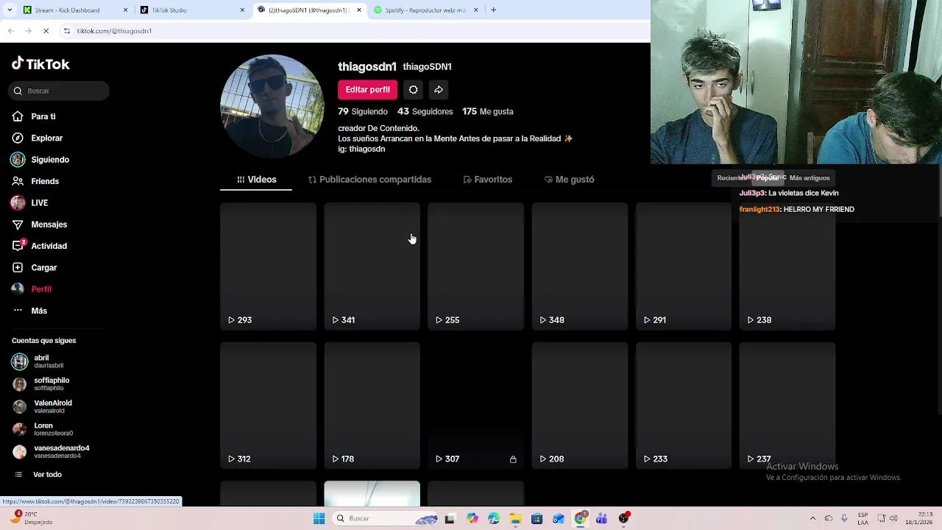This screenshot has height=530, width=942.
Task: Open a new browser tab with plus
Action: 493,10
